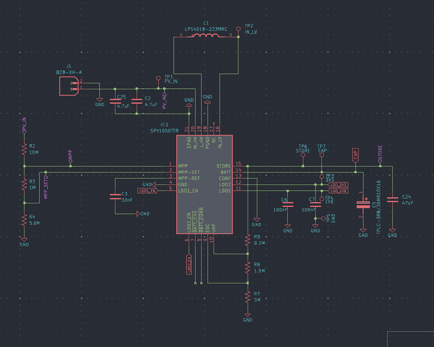434x347 pixels.
Task: Click the TP4 test point circle
Action: (x=321, y=199)
